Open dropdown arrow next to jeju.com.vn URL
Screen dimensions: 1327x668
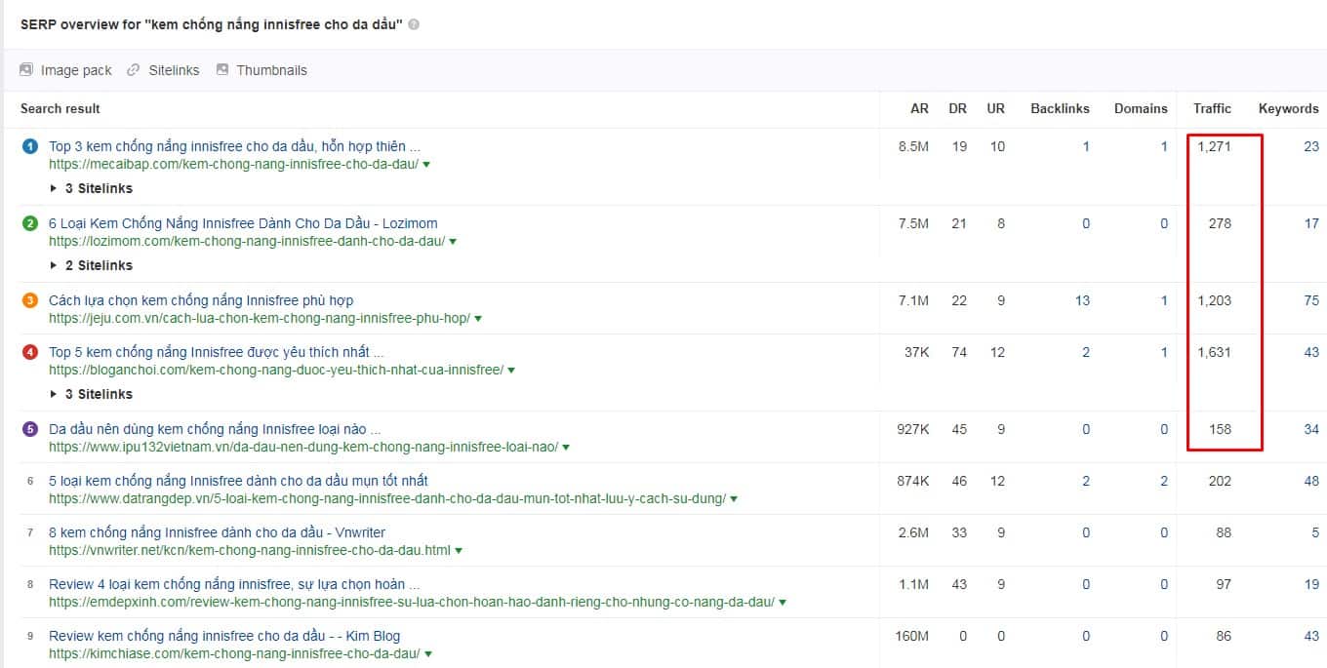(x=478, y=319)
